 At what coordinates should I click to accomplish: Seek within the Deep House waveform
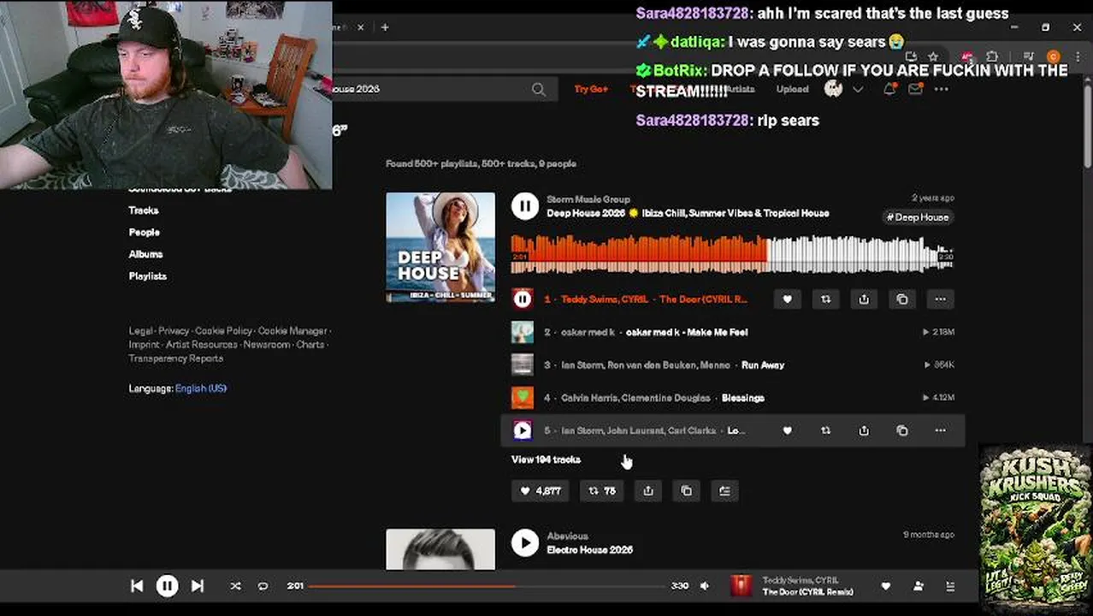coord(732,254)
